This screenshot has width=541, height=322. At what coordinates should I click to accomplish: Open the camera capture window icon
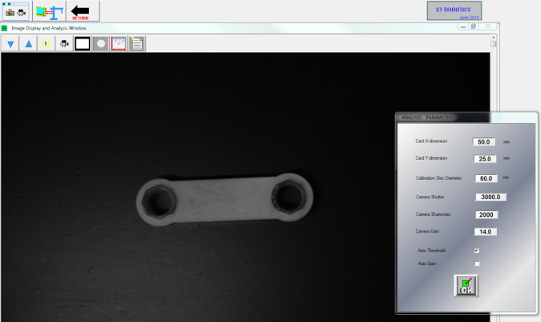click(x=16, y=11)
